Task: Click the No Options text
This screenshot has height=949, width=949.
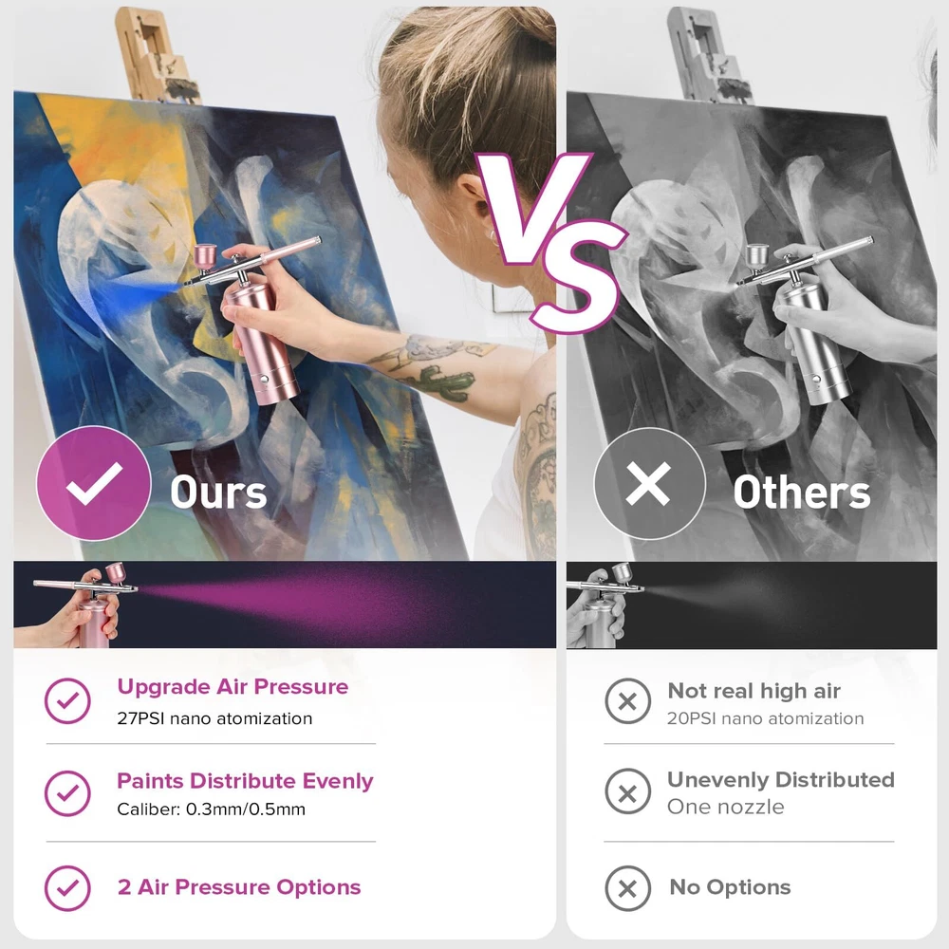Action: [x=730, y=887]
